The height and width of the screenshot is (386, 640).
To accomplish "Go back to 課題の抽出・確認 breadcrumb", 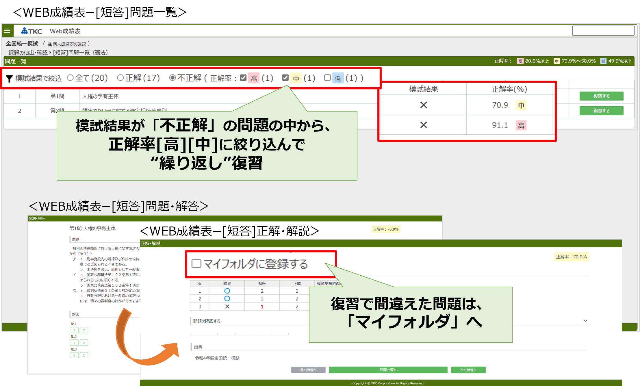I will tap(28, 53).
